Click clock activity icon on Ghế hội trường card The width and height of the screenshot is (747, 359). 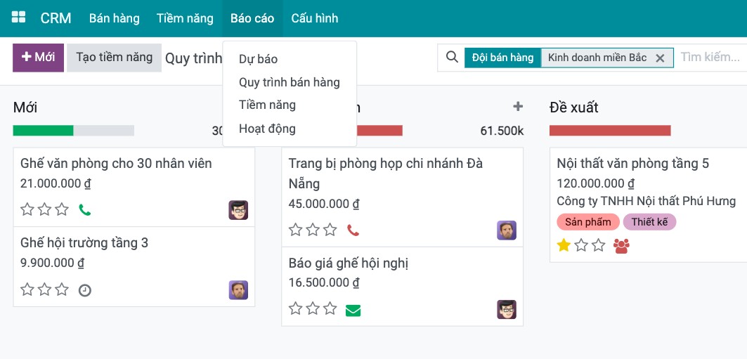tap(85, 290)
